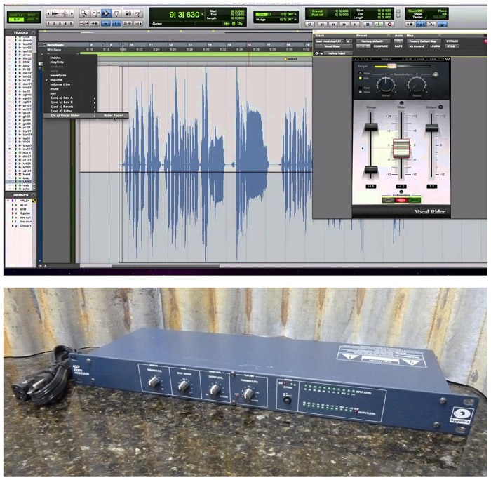
Task: Click the Output fader in Vocal Rider
Action: pos(431,127)
